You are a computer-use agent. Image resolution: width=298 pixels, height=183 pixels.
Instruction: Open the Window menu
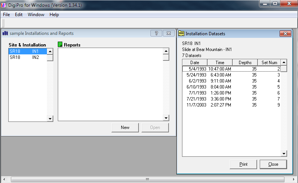tap(36, 15)
